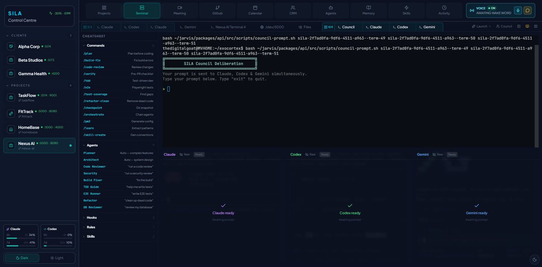The image size is (542, 267).
Task: Expand the Hooks cheatsheet section
Action: click(x=119, y=217)
